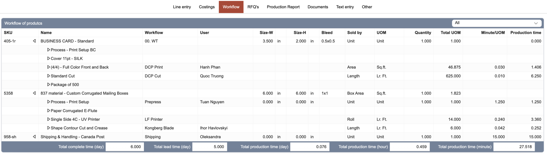Expand Paper Corrugated E-Flute item
The image size is (547, 154).
coord(49,111)
